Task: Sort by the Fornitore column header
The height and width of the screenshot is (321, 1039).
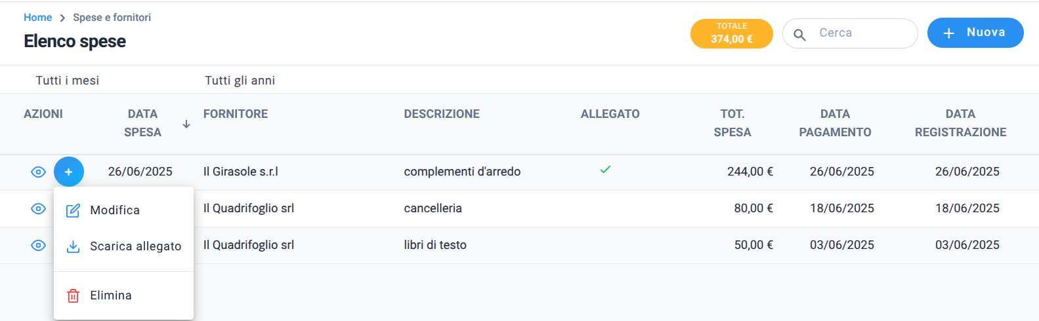Action: (x=236, y=114)
